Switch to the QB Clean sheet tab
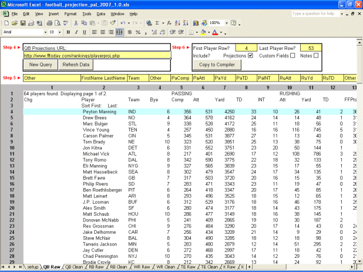363x272 pixels. [x=74, y=267]
